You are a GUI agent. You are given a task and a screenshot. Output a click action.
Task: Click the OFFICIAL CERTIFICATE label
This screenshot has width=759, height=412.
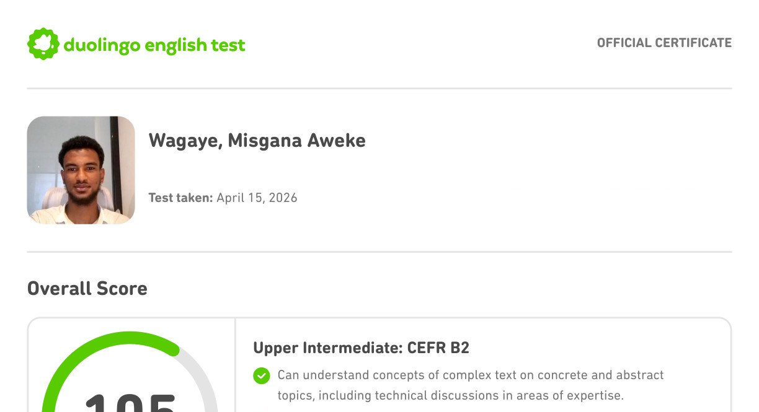pos(664,43)
